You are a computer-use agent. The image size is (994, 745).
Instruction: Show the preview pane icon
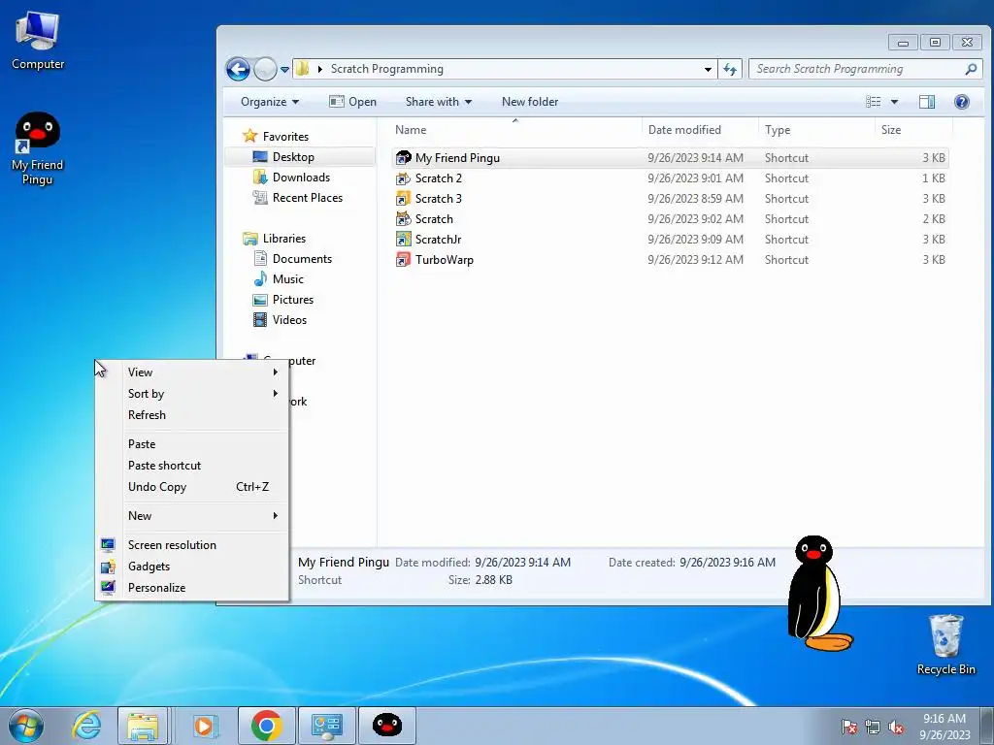(x=927, y=102)
